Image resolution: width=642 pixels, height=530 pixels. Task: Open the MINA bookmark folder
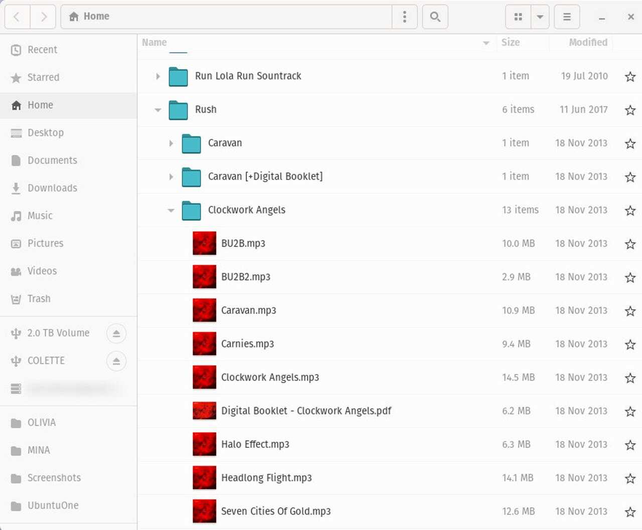(68, 450)
